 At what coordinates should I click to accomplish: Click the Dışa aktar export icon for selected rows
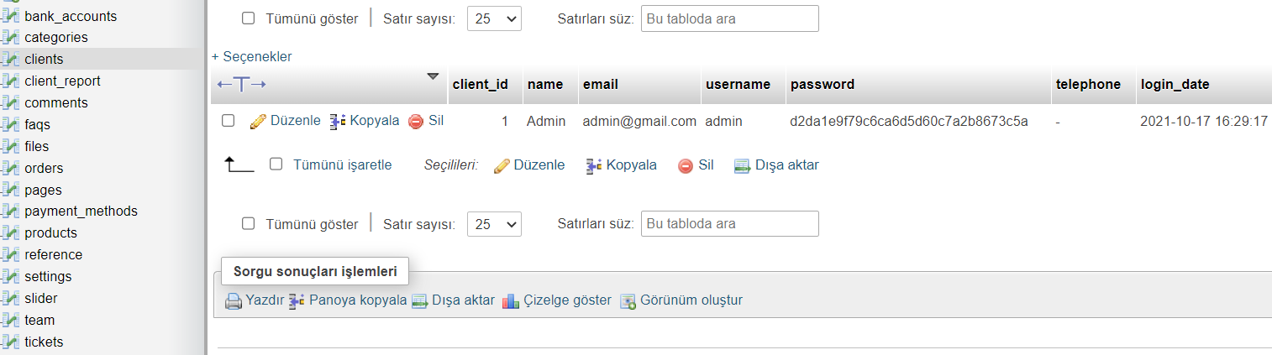coord(743,165)
